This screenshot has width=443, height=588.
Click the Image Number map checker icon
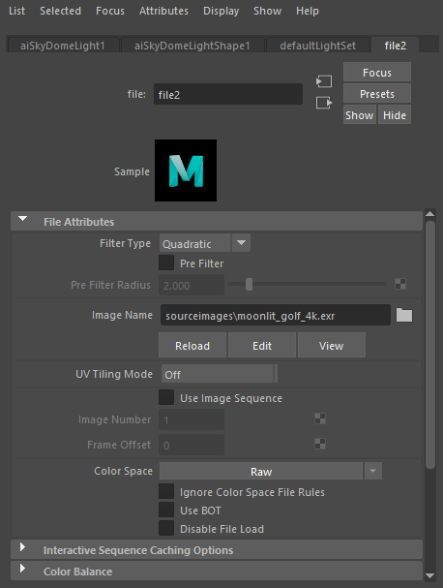tap(320, 418)
